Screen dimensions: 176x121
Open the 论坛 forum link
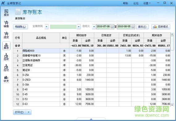(x=136, y=3)
